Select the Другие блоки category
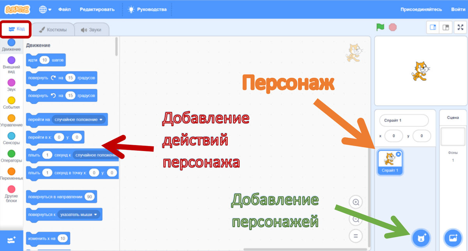The image size is (468, 251). (12, 194)
